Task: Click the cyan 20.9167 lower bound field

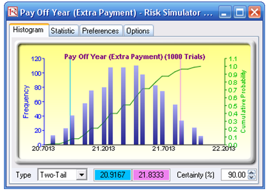Action: [113, 175]
